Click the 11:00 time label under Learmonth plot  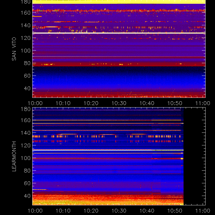[x=203, y=211]
